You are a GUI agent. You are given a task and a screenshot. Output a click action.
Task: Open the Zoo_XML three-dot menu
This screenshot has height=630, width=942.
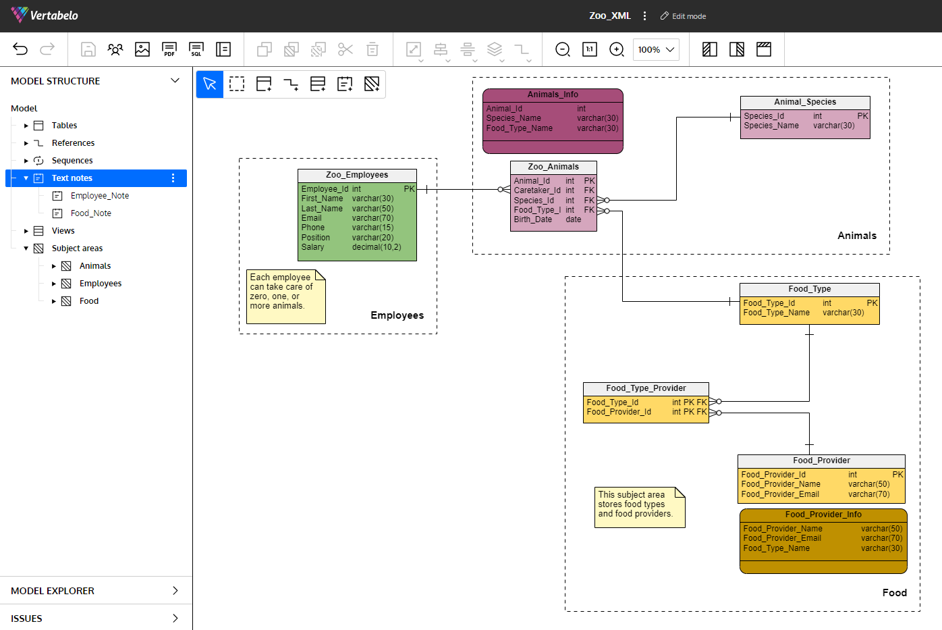(x=645, y=16)
